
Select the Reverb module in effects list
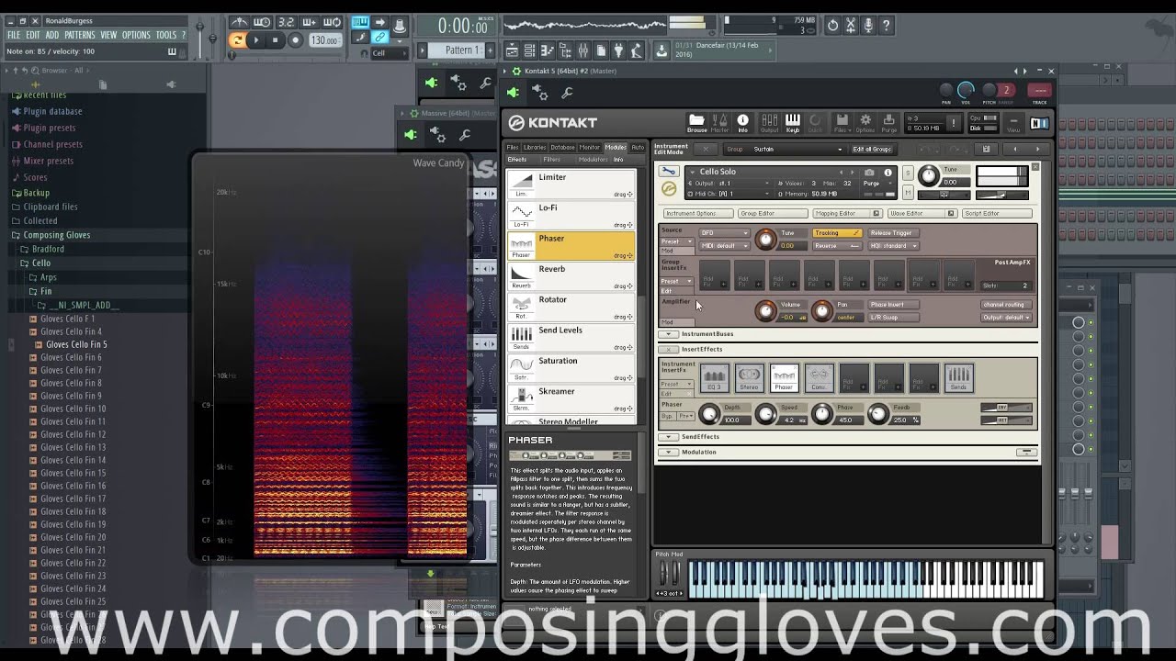571,275
